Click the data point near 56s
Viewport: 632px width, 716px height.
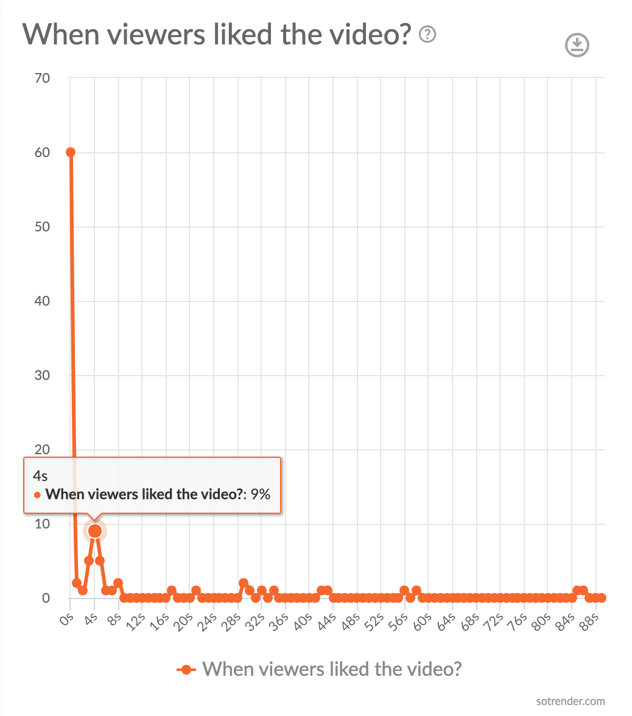tap(404, 589)
